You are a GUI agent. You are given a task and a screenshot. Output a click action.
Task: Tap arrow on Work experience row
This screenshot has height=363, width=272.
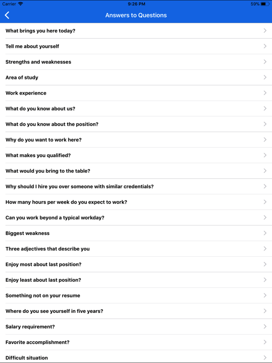[x=265, y=93]
